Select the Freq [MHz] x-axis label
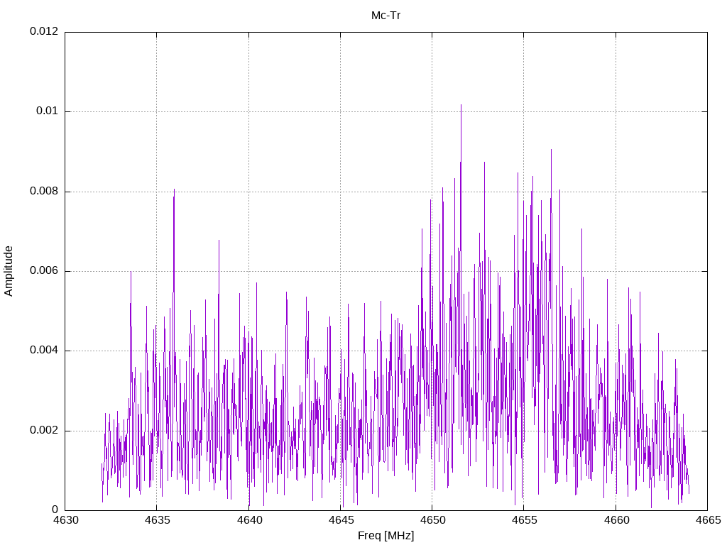727x545 pixels. [386, 536]
